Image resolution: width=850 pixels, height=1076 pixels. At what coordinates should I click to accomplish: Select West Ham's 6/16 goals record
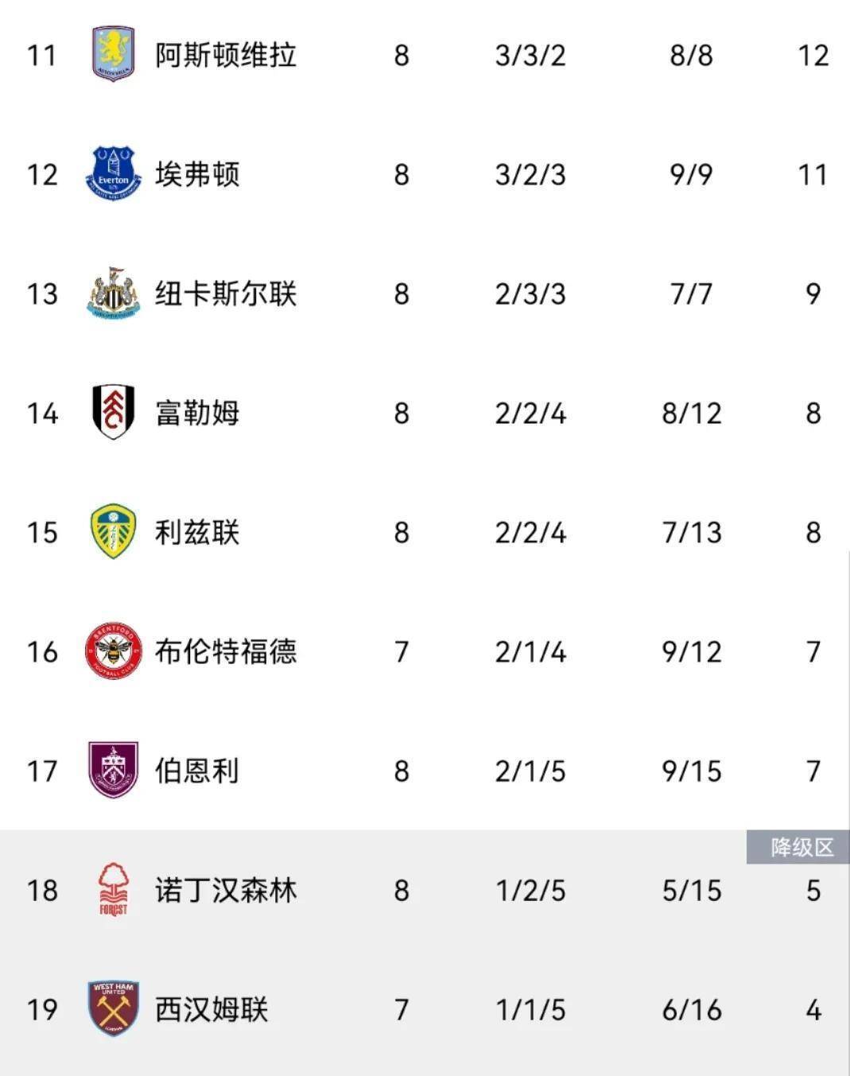click(692, 1010)
